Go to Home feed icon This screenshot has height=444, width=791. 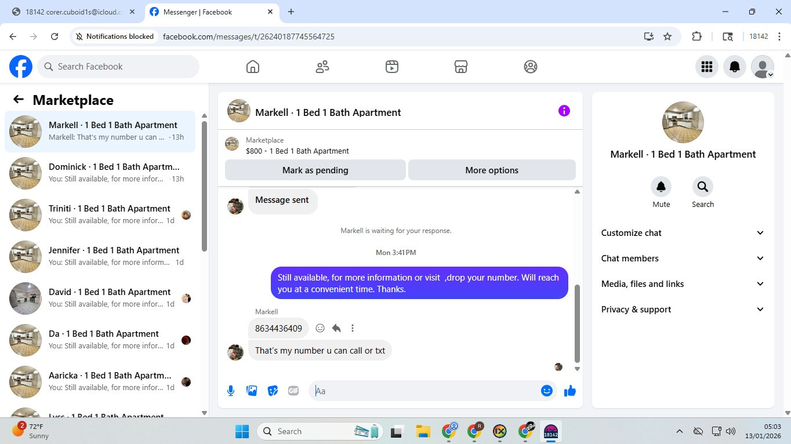coord(253,67)
